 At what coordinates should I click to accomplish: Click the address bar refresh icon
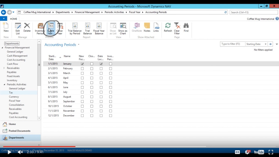coord(225,12)
